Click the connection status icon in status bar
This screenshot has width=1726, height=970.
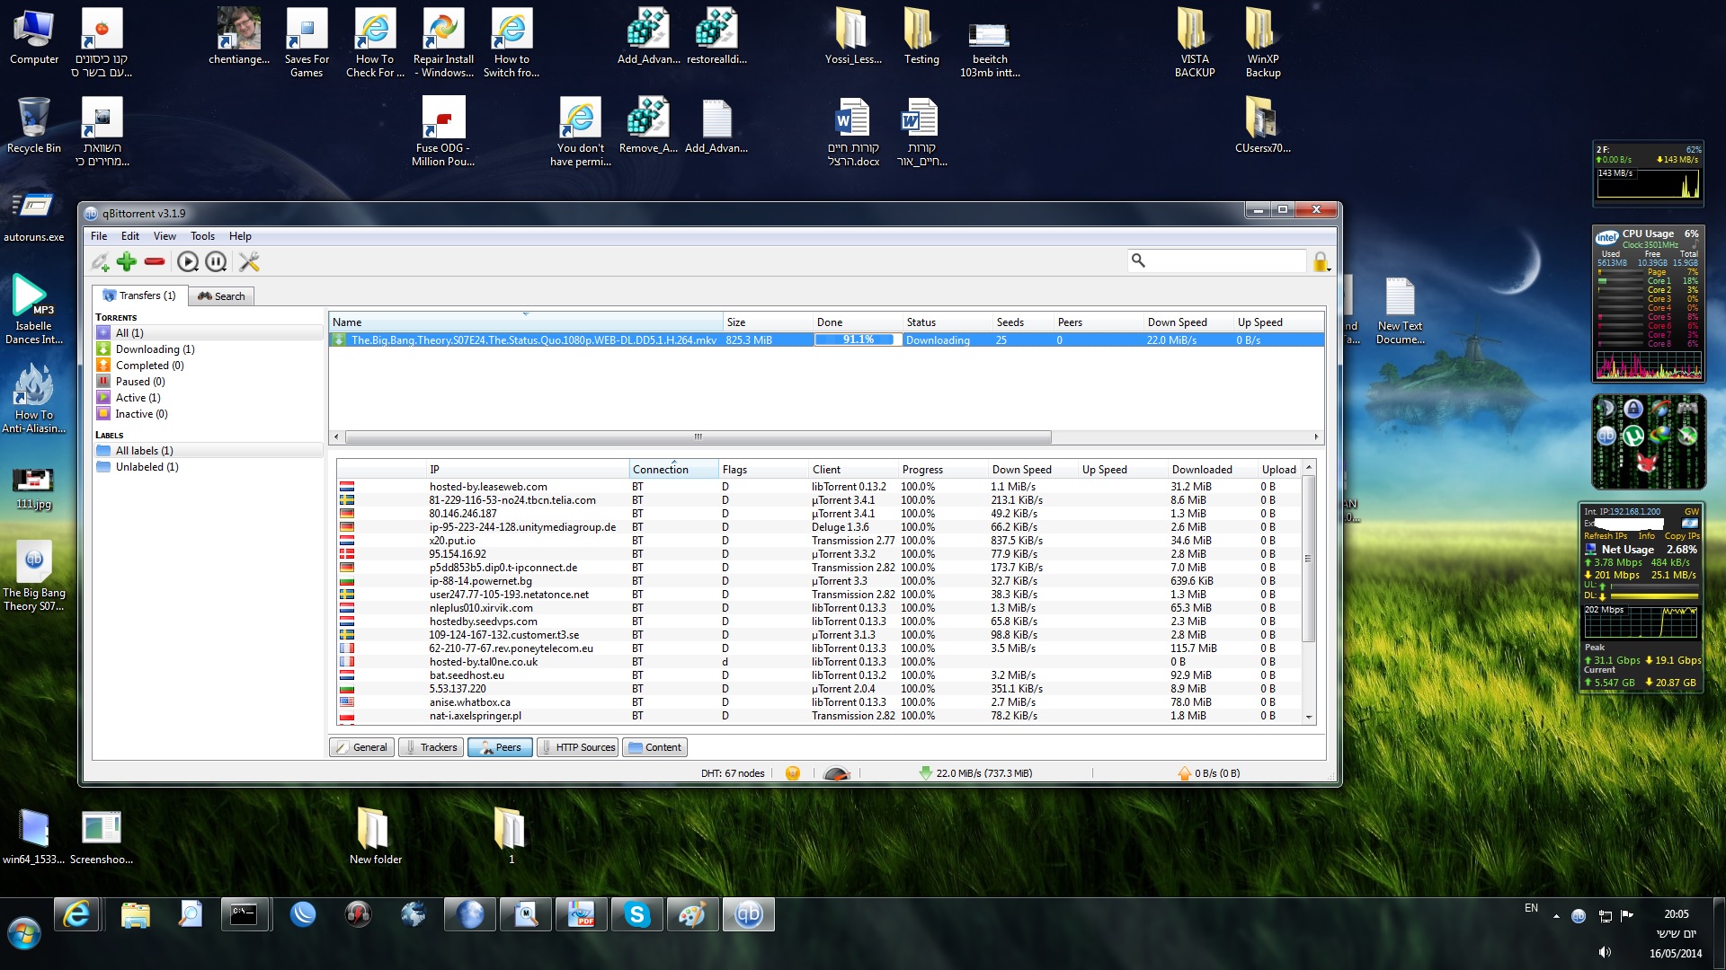pos(792,773)
